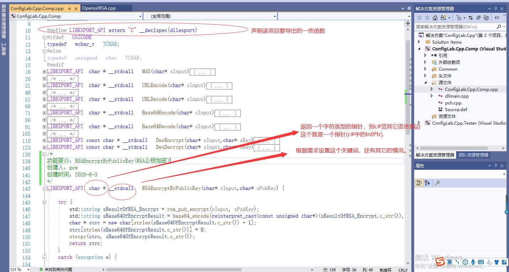The width and height of the screenshot is (509, 272).
Task: Expand the collapsed Base64Encode function at line 71
Action: (44, 113)
